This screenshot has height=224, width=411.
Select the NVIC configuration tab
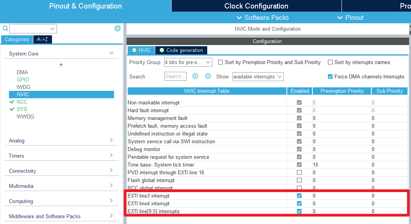pos(141,50)
